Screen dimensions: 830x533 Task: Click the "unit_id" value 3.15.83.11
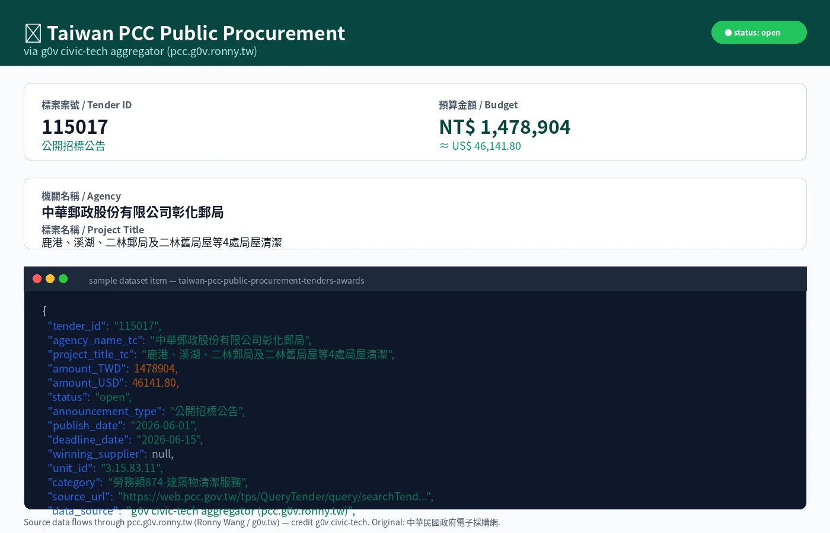[x=130, y=468]
